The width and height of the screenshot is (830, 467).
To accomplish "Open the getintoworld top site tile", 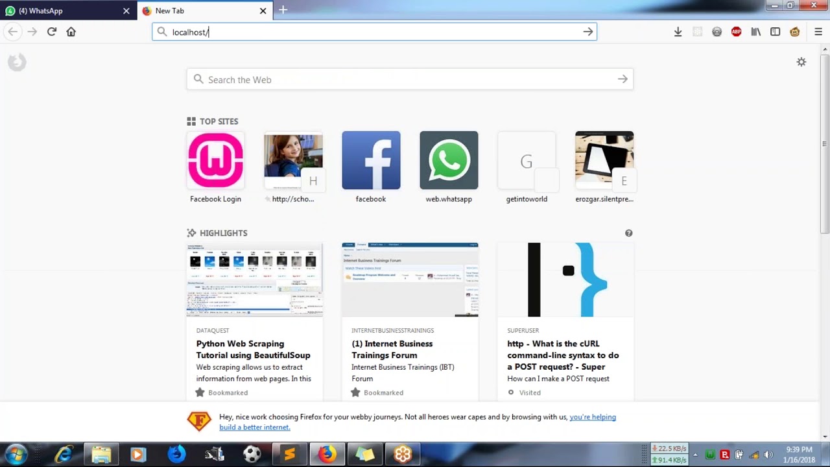I will pyautogui.click(x=527, y=167).
